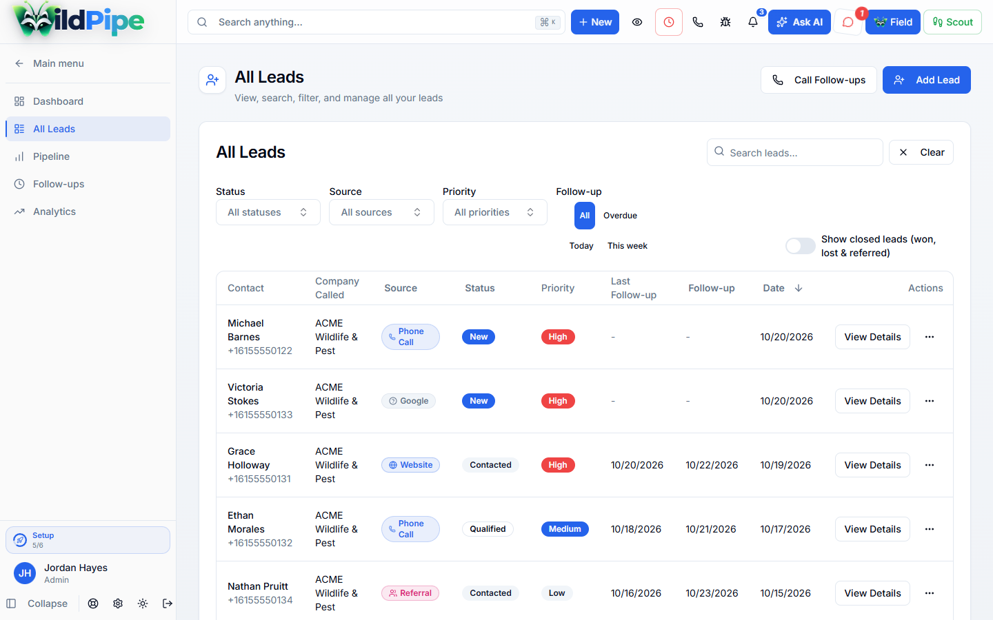Open actions menu for Victoria Stokes
This screenshot has height=620, width=993.
pos(930,401)
